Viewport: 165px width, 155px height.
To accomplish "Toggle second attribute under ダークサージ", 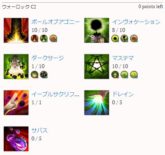I will point(44,75).
